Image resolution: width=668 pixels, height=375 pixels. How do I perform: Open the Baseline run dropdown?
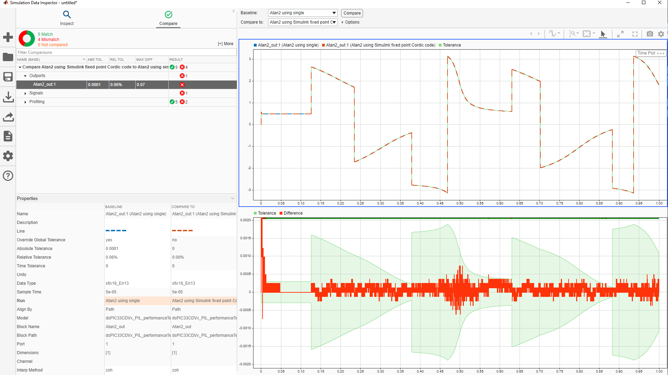tap(303, 13)
